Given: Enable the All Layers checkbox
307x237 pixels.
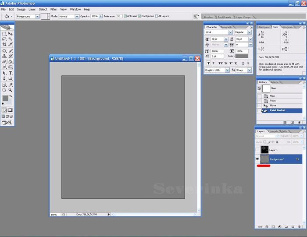Looking at the screenshot, I should (x=156, y=16).
